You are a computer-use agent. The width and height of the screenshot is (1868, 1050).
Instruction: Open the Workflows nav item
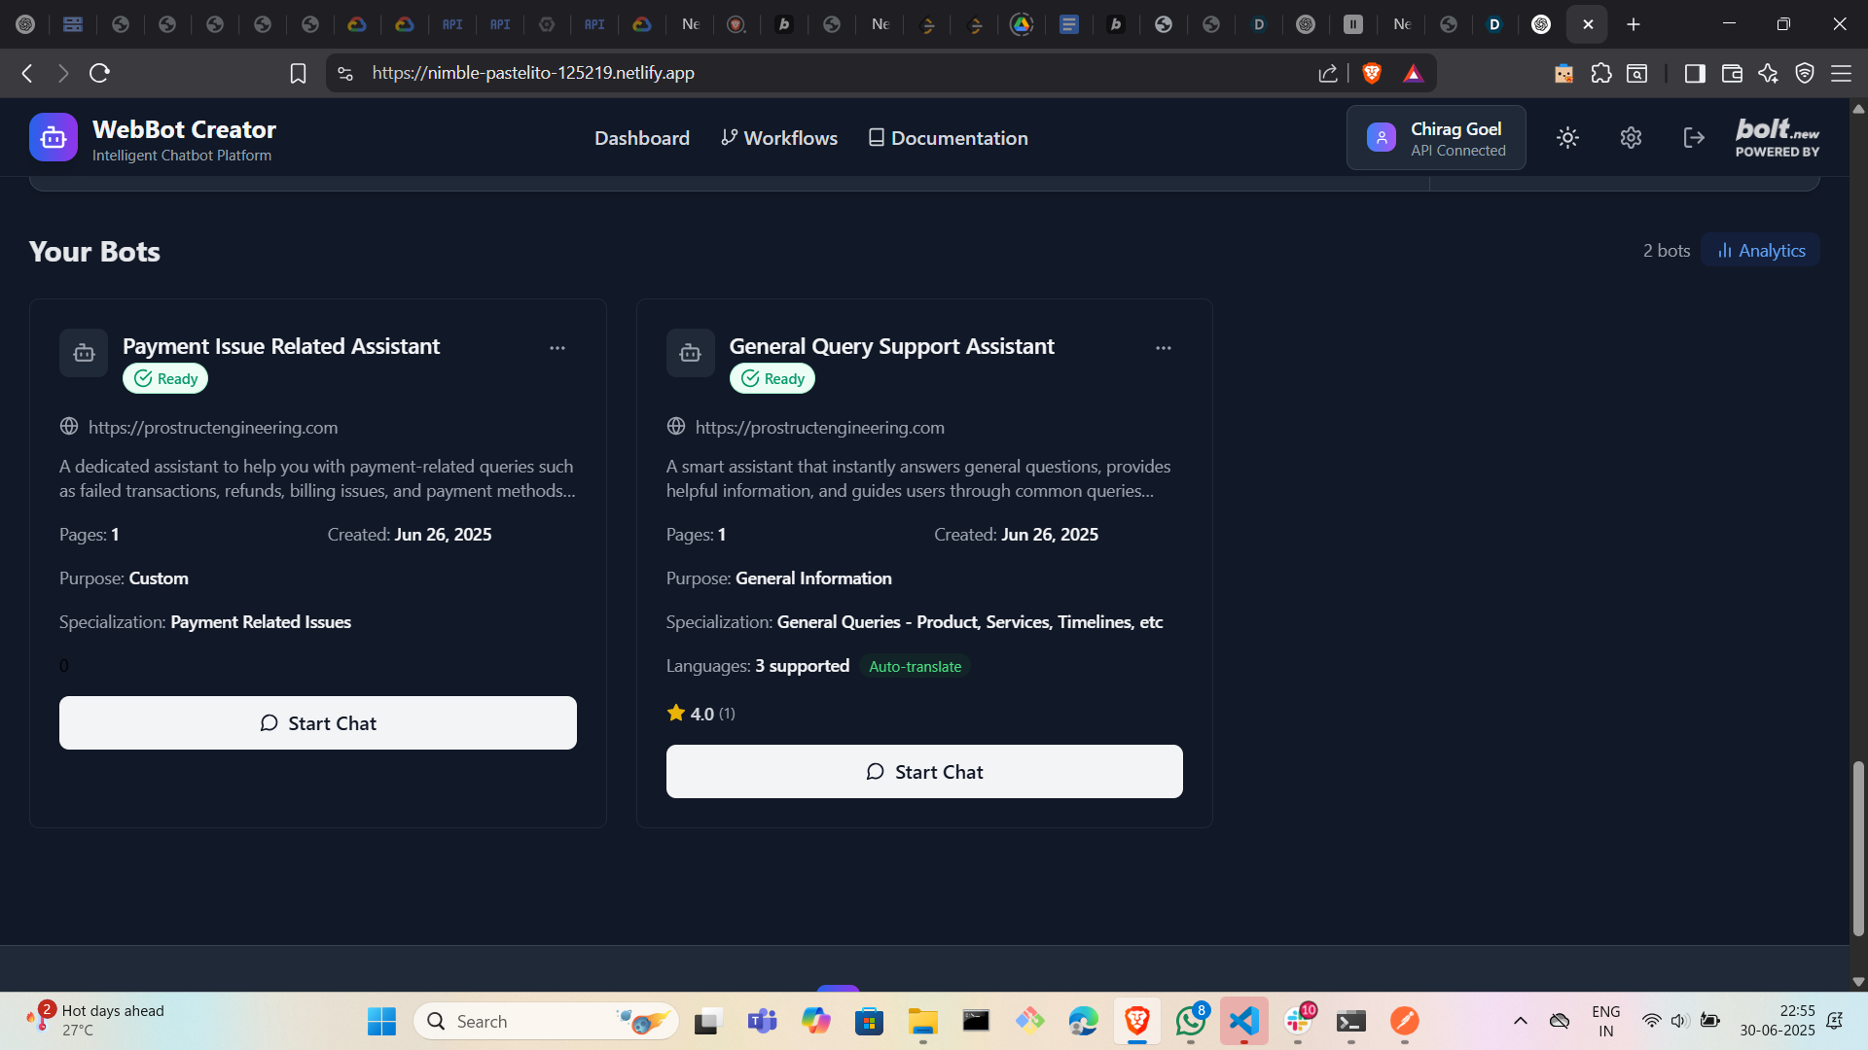coord(779,138)
